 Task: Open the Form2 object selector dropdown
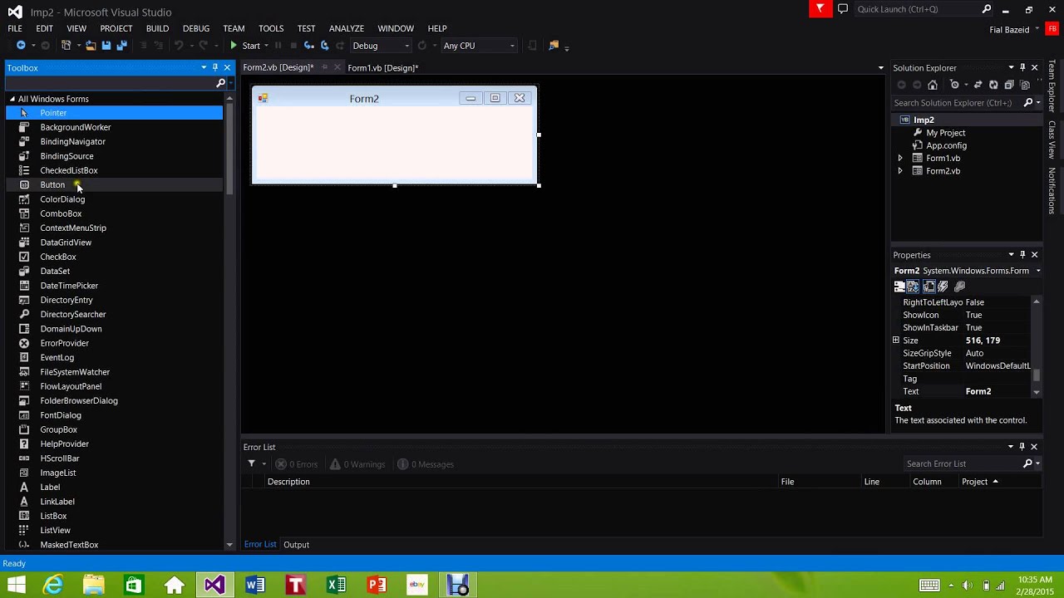coord(1037,271)
